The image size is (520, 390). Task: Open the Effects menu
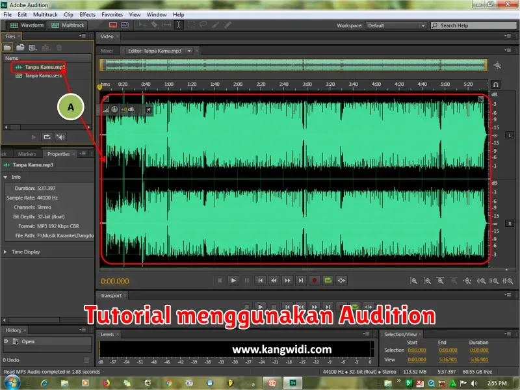pos(87,14)
